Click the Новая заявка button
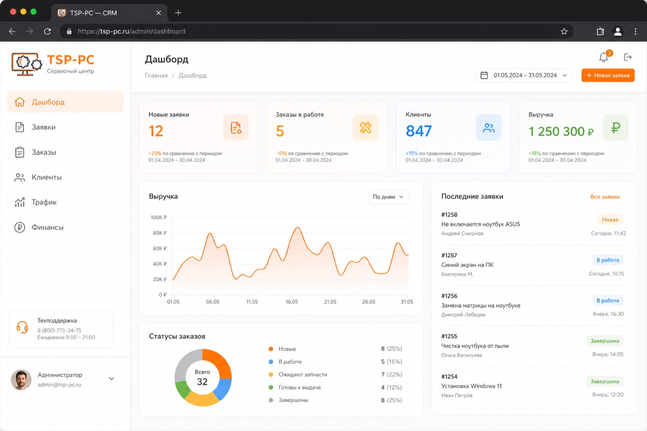This screenshot has width=647, height=431. [608, 75]
